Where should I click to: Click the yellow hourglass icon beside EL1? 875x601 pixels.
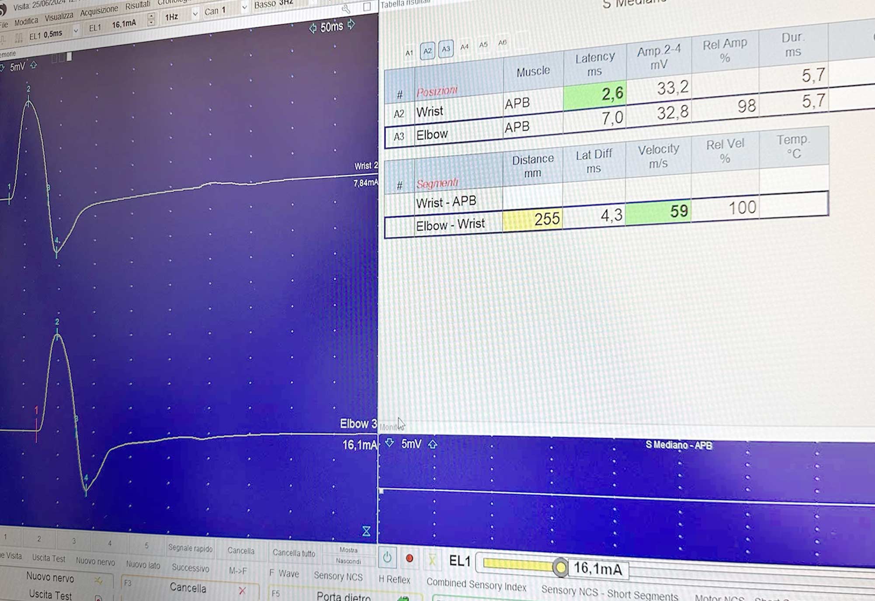coord(432,560)
